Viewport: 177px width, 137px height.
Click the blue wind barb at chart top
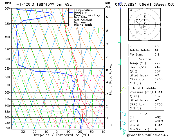pos(120,5)
